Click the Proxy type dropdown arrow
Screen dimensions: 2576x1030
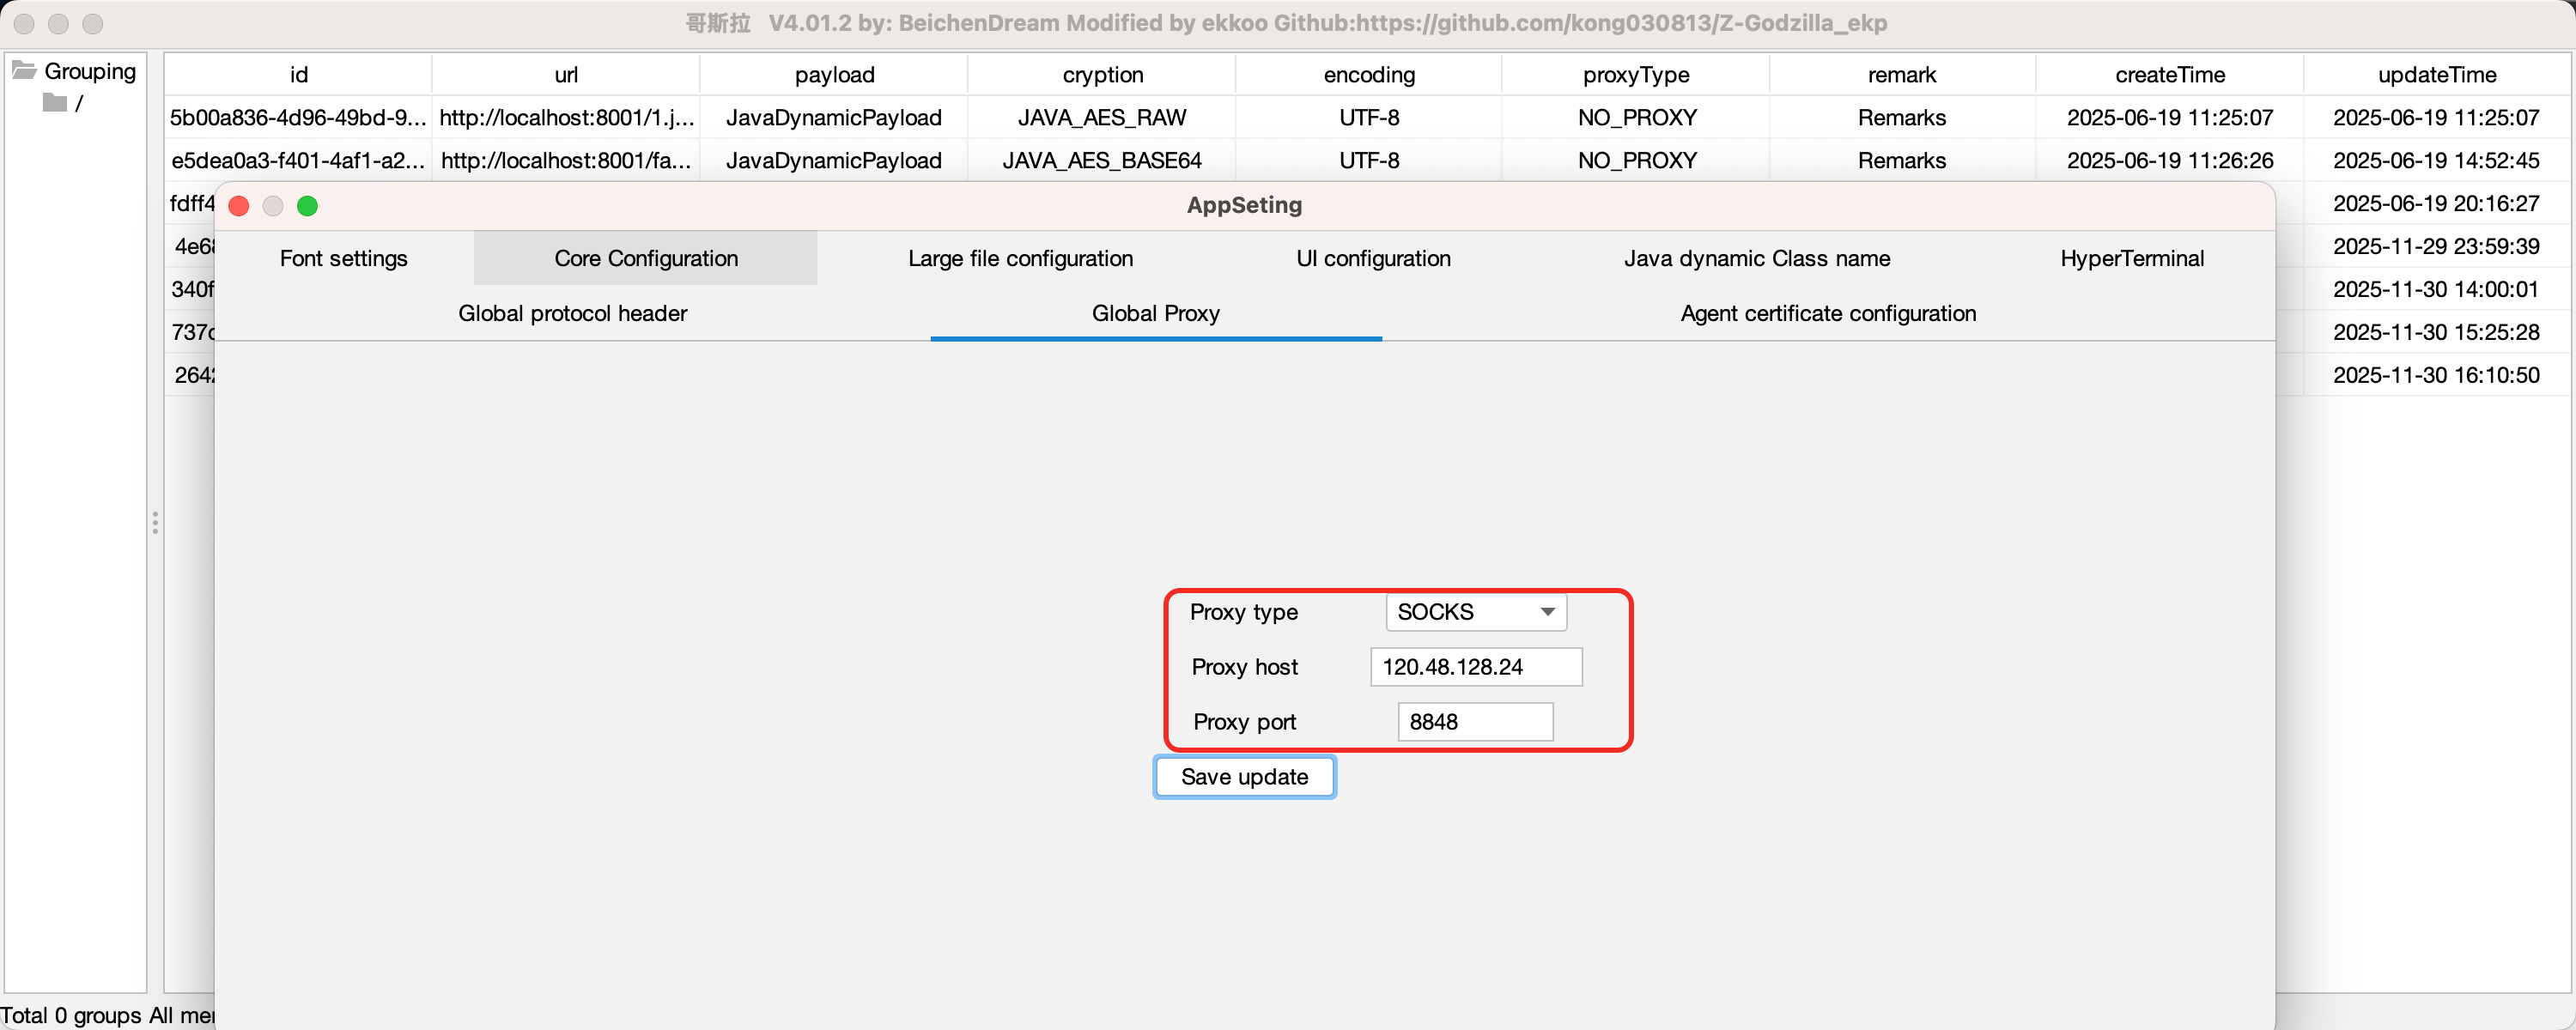1547,612
